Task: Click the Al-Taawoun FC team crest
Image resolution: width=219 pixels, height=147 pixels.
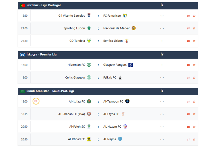Action: (x=127, y=101)
